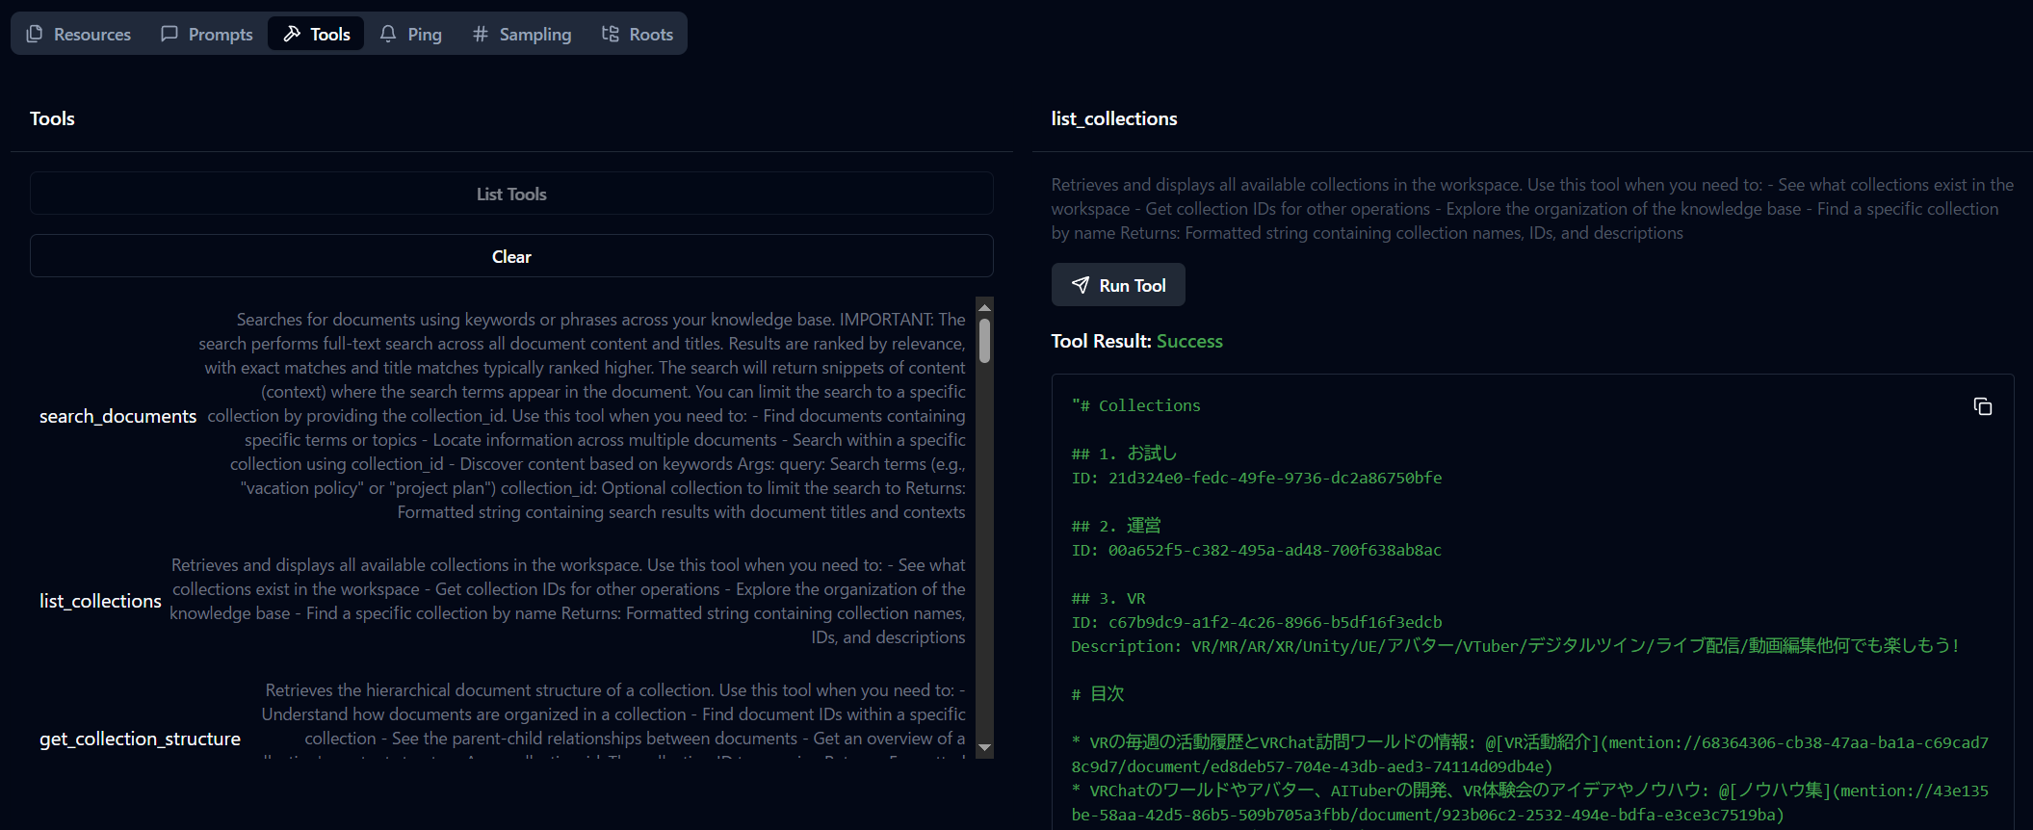Click the tools list scrollbar thumb
The width and height of the screenshot is (2033, 830).
pos(984,340)
